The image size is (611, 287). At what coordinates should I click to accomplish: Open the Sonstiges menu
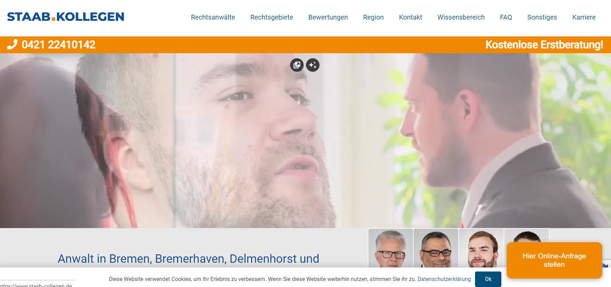pyautogui.click(x=542, y=17)
